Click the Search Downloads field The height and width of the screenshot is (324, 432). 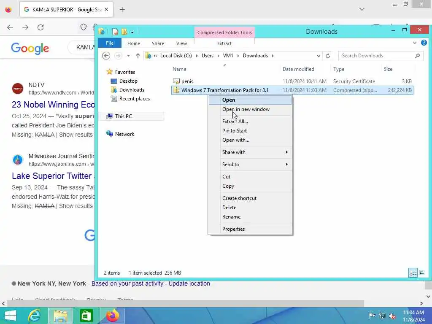[381, 56]
